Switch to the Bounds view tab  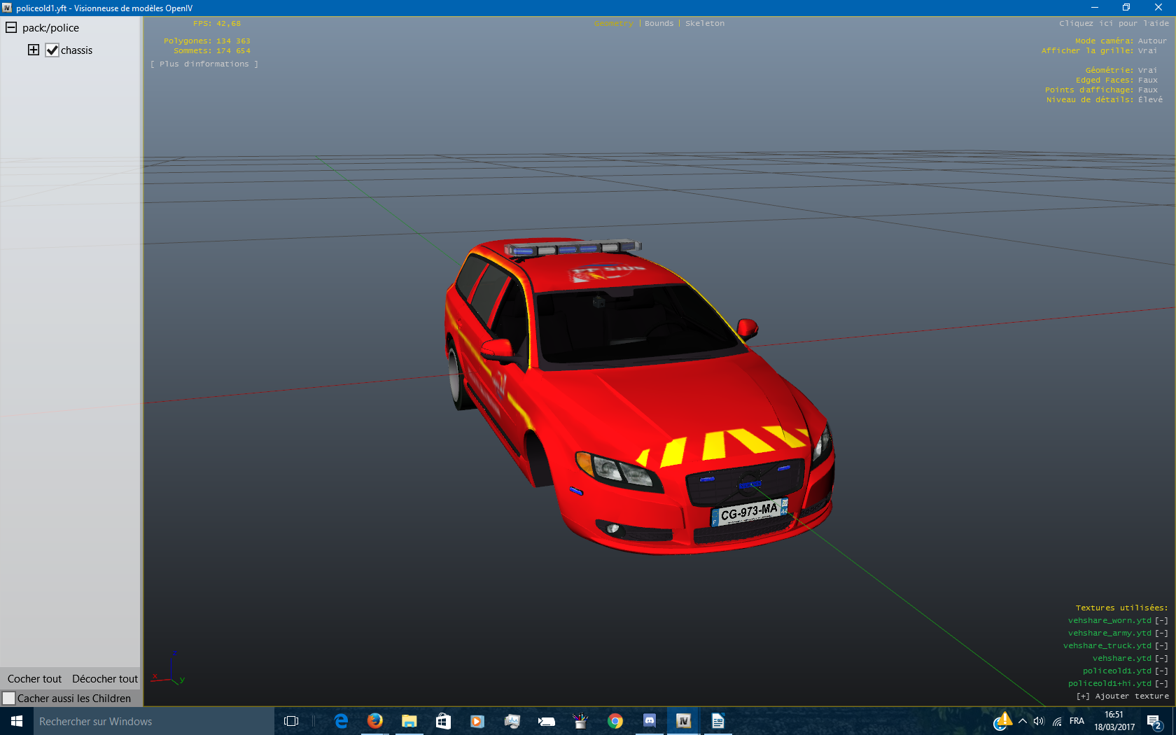(659, 24)
